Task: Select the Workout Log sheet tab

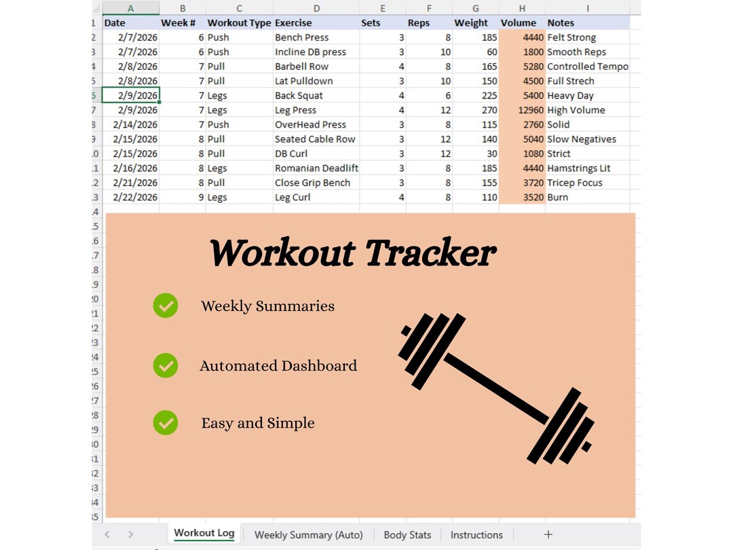Action: coord(204,533)
